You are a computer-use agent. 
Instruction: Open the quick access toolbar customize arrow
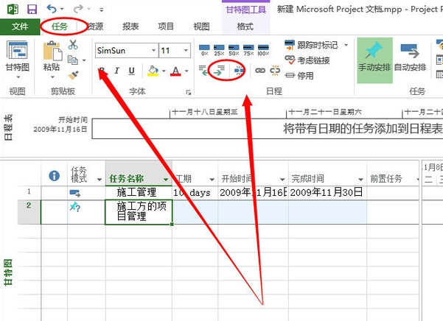click(102, 10)
